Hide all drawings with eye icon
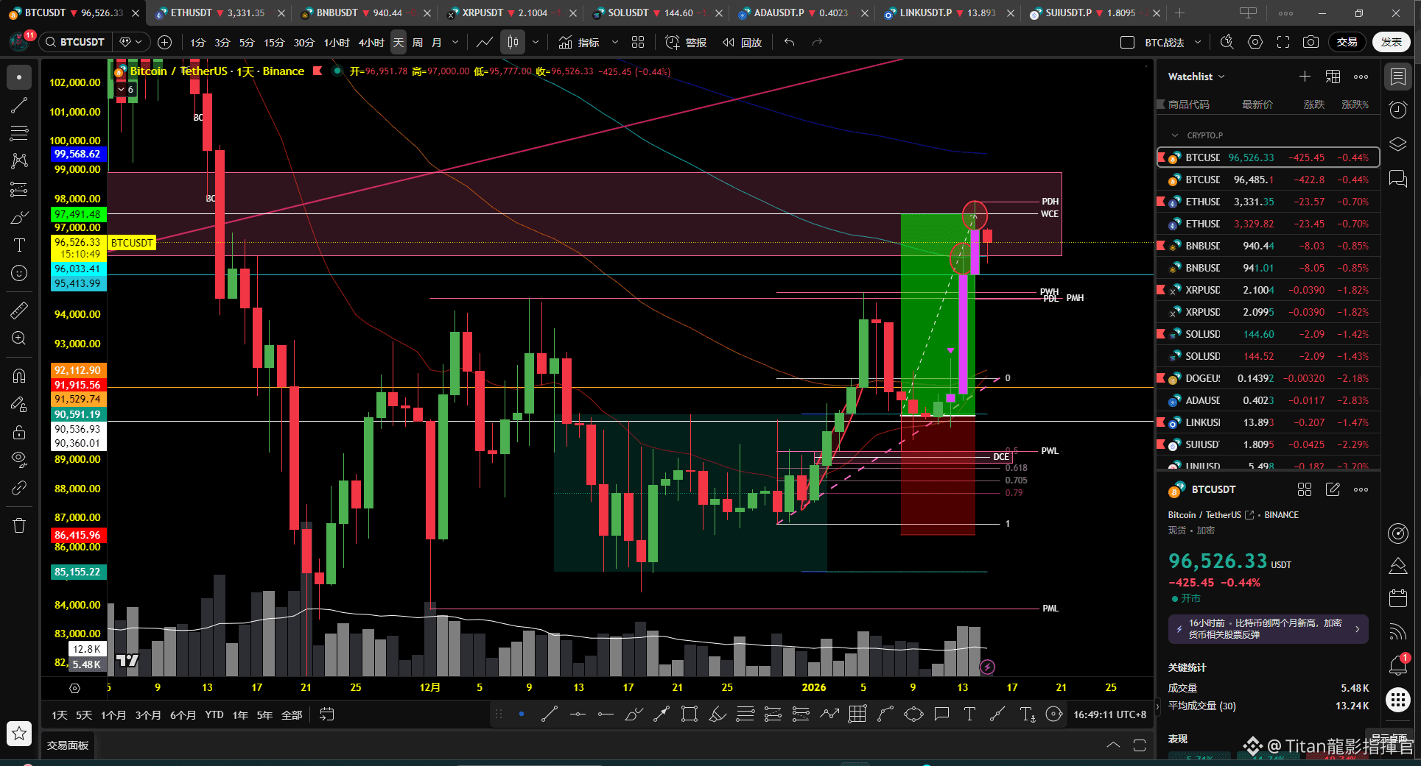 (19, 460)
